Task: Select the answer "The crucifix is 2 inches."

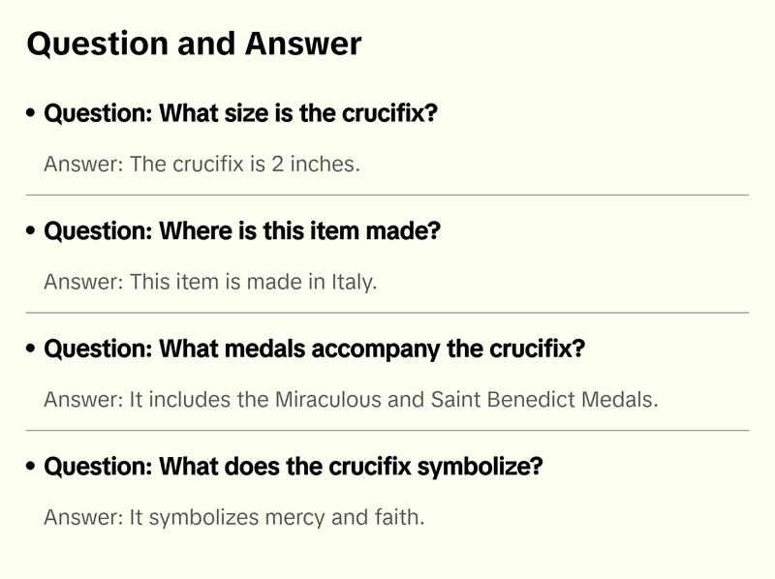Action: 201,164
